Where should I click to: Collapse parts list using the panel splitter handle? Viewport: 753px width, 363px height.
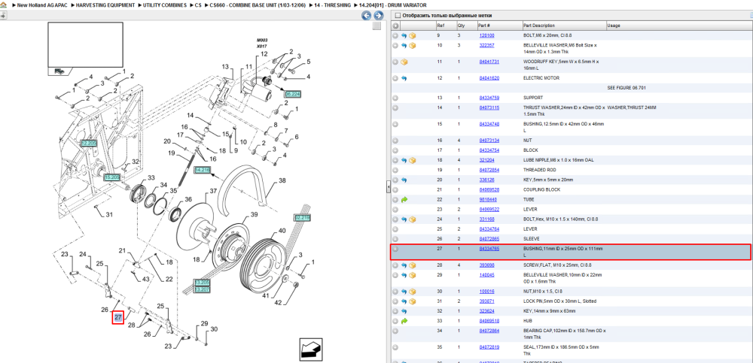pyautogui.click(x=389, y=187)
